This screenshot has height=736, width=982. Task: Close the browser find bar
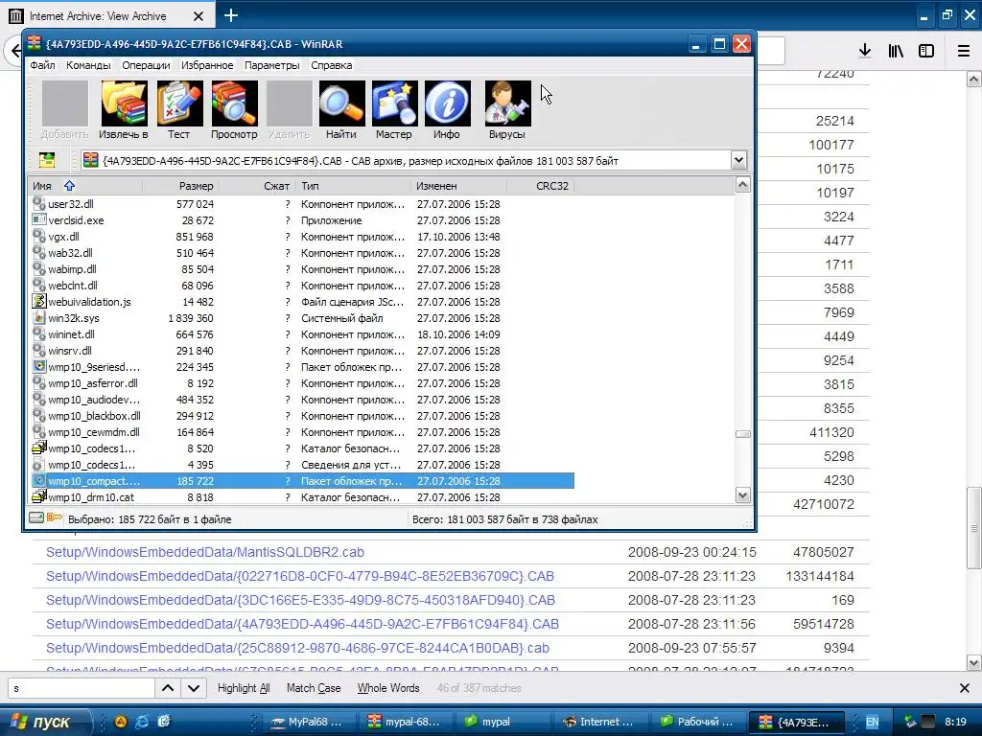tap(965, 688)
